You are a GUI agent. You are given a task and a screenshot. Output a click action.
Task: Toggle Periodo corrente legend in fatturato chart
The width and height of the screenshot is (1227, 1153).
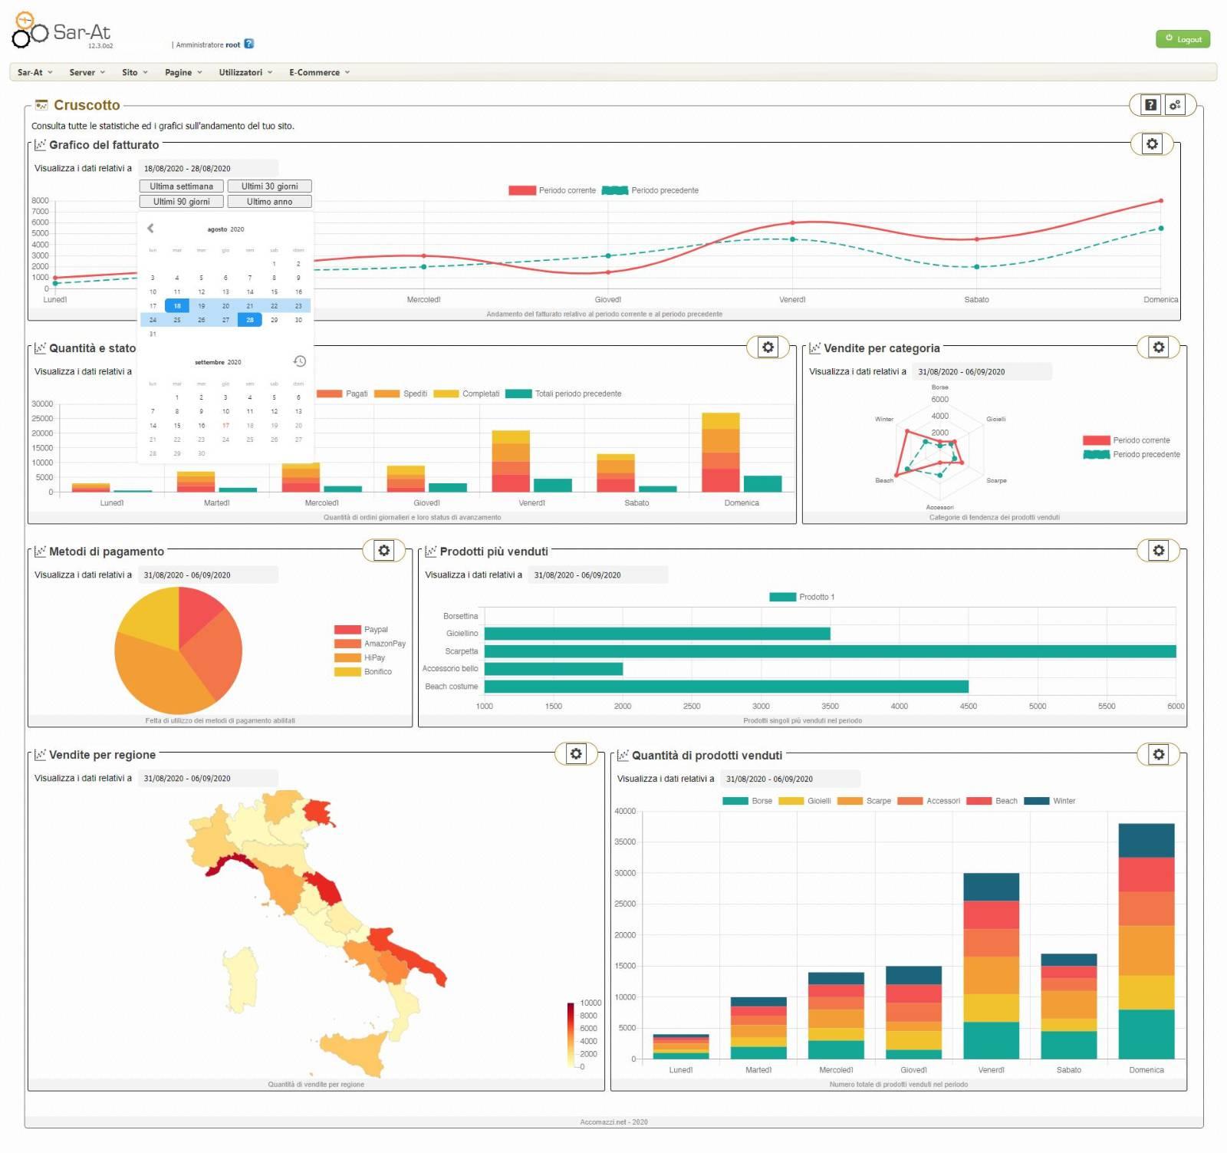552,190
